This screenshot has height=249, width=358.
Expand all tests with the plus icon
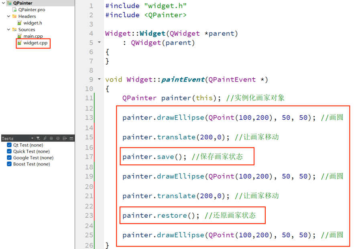point(51,139)
